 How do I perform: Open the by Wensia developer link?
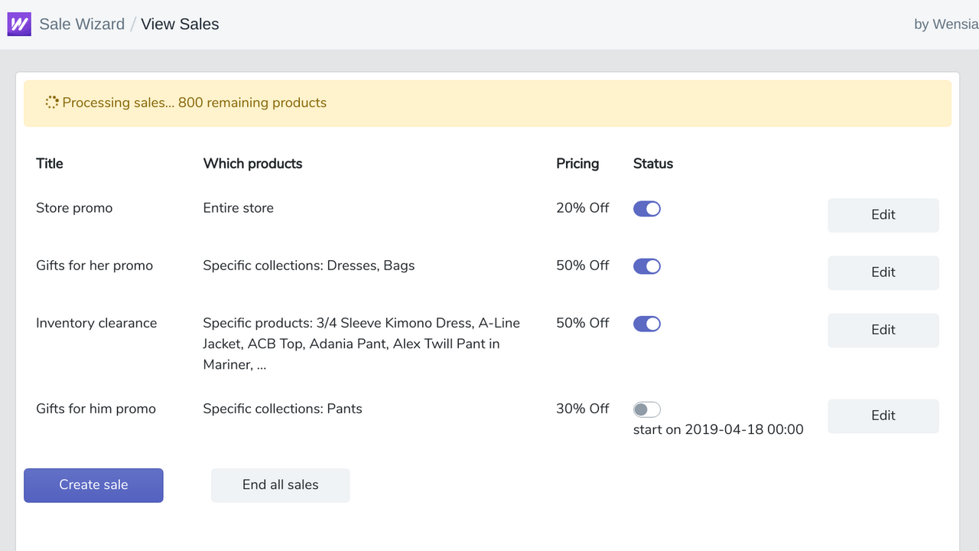pyautogui.click(x=945, y=24)
